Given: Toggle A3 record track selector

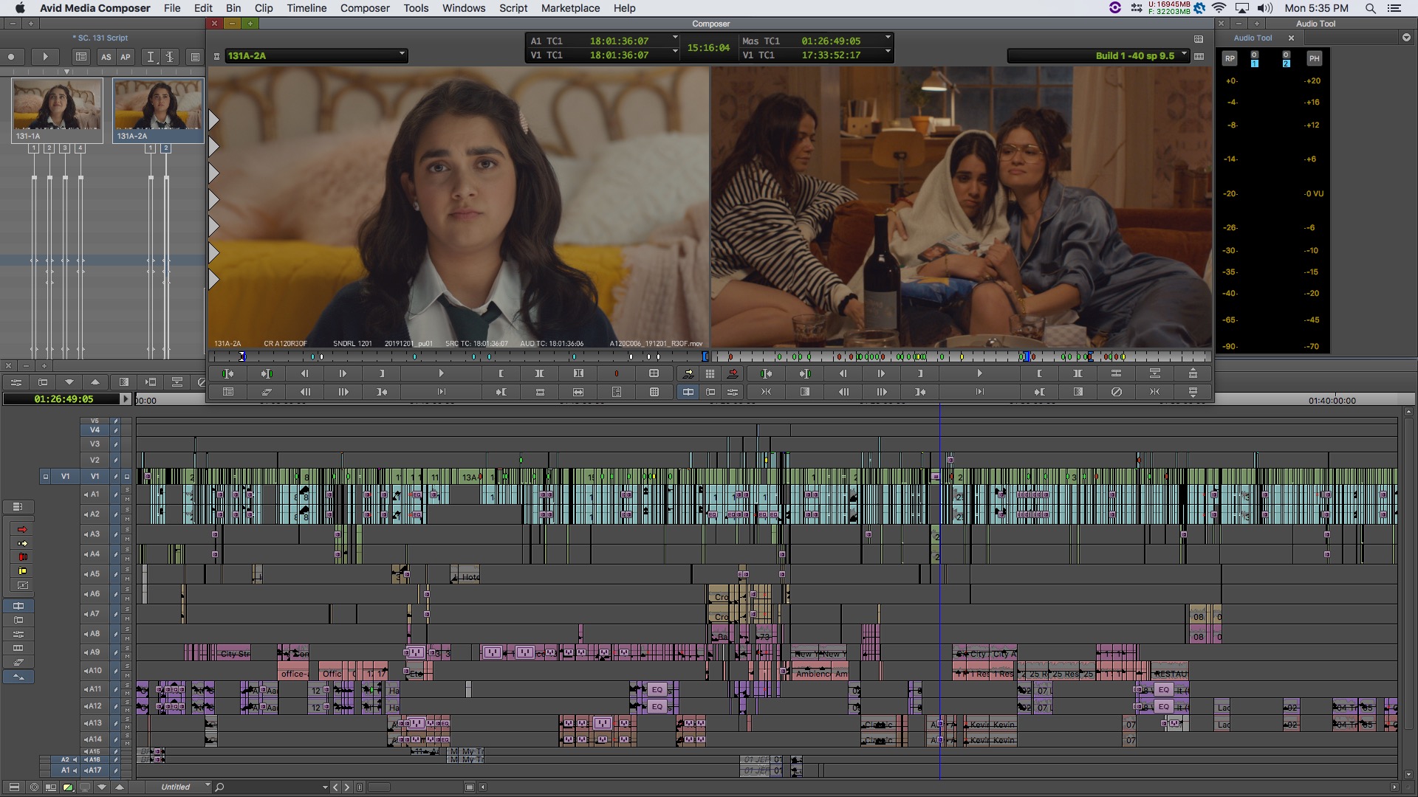Looking at the screenshot, I should pos(93,534).
